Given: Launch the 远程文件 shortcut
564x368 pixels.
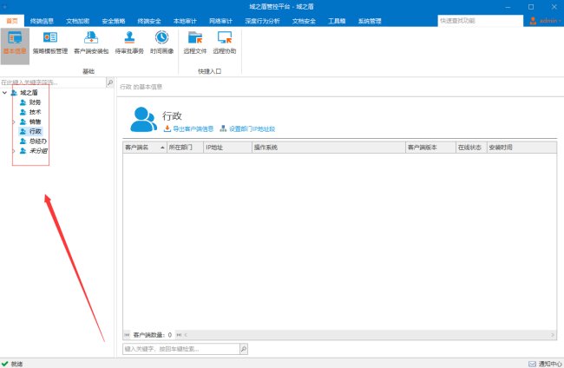Looking at the screenshot, I should click(195, 43).
